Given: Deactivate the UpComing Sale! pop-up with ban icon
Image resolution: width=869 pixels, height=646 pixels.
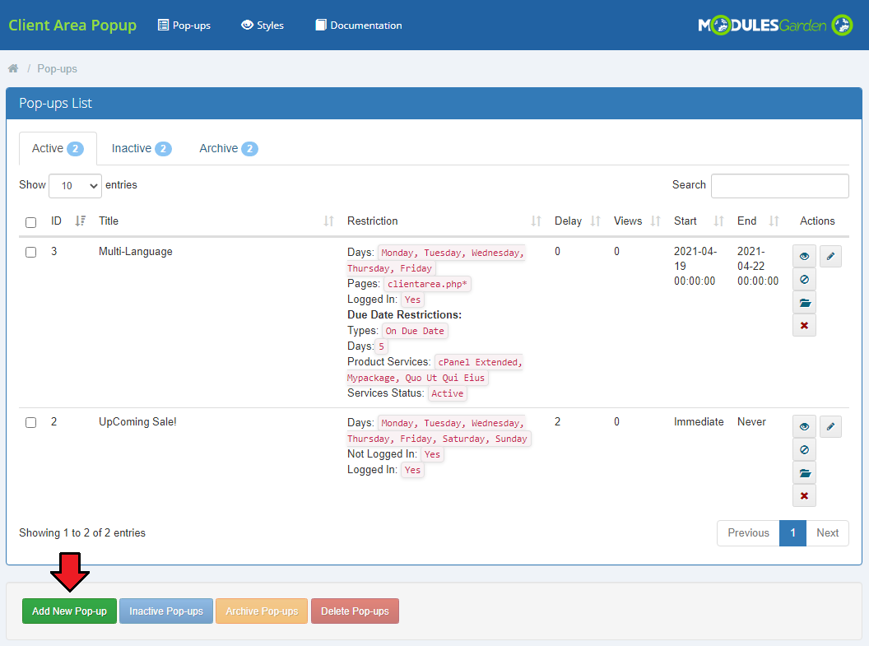Looking at the screenshot, I should tap(804, 449).
